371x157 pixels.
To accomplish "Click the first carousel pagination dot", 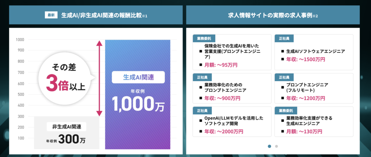I will pyautogui.click(x=269, y=146).
